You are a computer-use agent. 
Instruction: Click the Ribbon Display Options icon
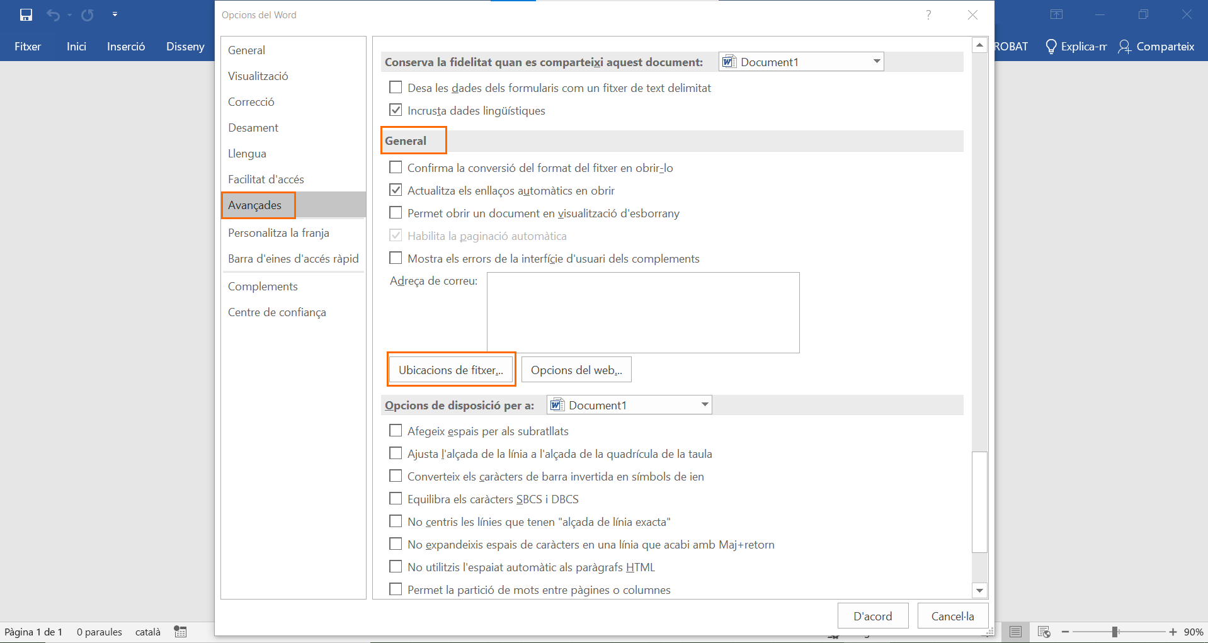point(1056,14)
